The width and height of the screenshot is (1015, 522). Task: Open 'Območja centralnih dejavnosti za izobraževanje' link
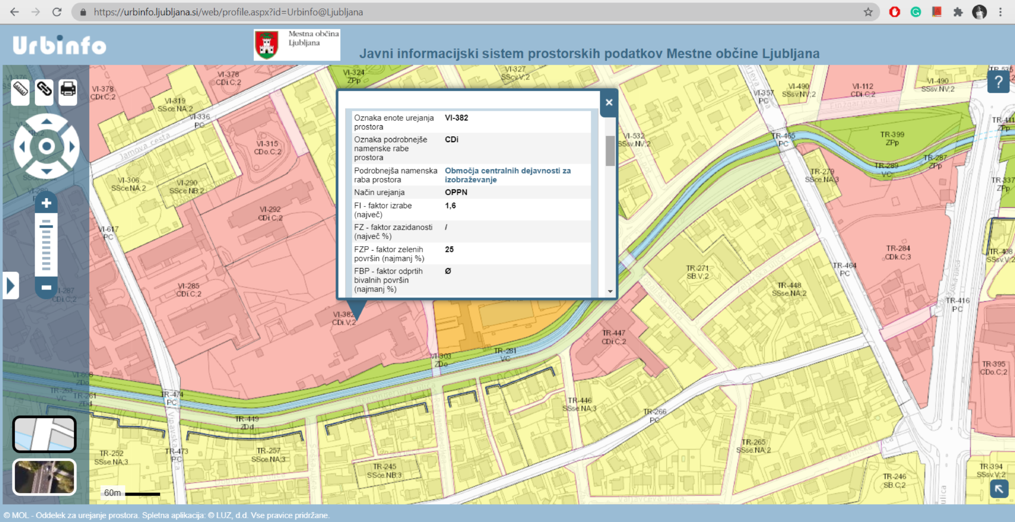coord(507,175)
